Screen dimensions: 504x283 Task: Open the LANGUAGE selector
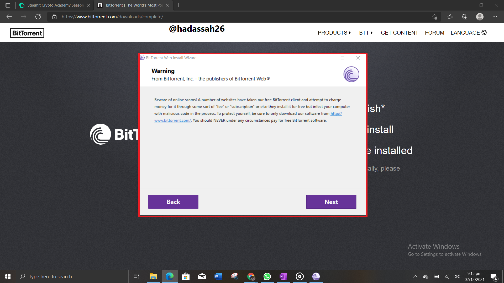point(469,33)
